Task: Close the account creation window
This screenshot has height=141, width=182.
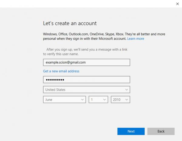Action: point(177,4)
